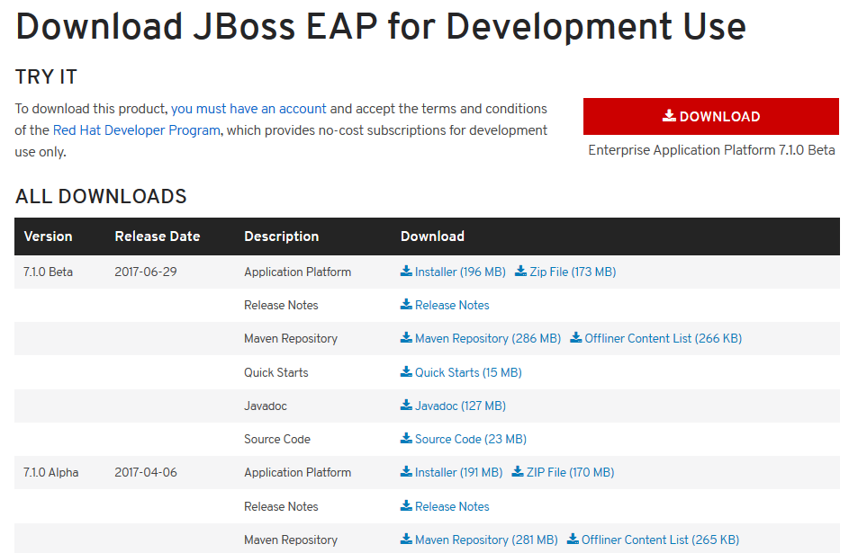Select the '7.1.0 Beta' version cell

pyautogui.click(x=49, y=272)
